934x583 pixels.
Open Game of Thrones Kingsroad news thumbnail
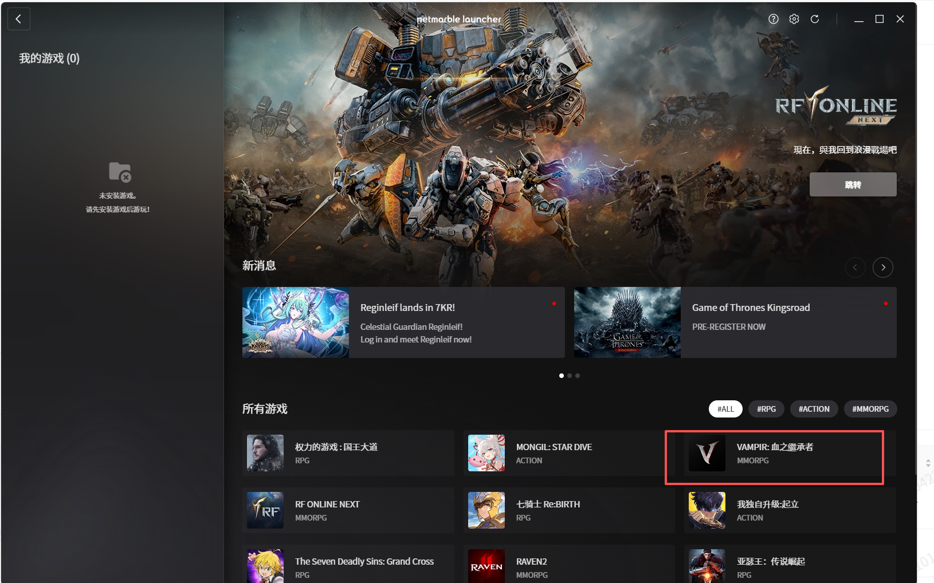pos(627,322)
